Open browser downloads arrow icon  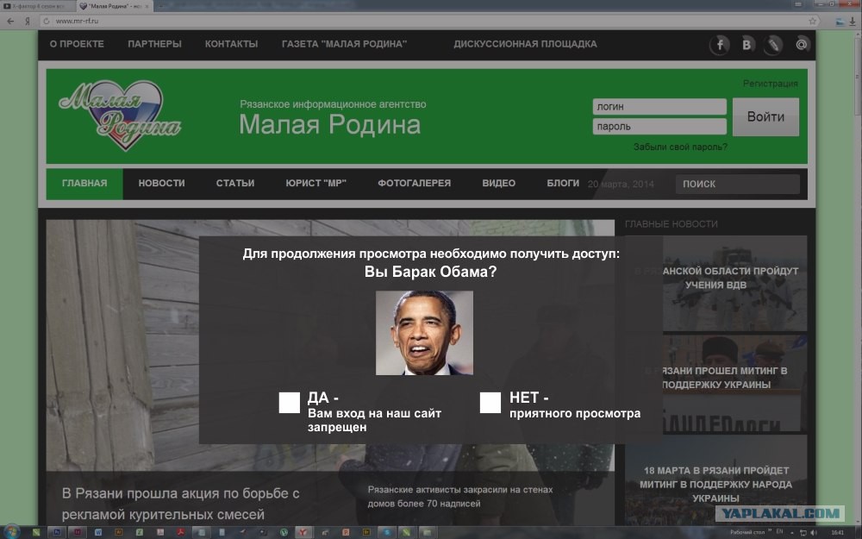coord(853,22)
